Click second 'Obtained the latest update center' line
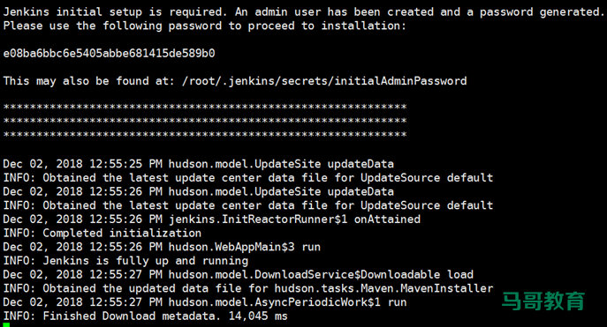The width and height of the screenshot is (607, 327). [x=248, y=205]
